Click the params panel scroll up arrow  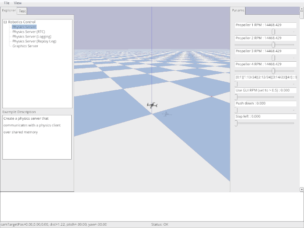point(302,9)
